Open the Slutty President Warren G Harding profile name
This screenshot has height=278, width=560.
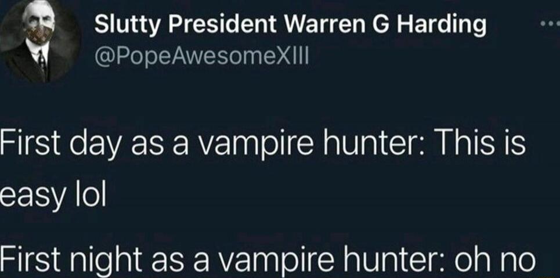290,25
